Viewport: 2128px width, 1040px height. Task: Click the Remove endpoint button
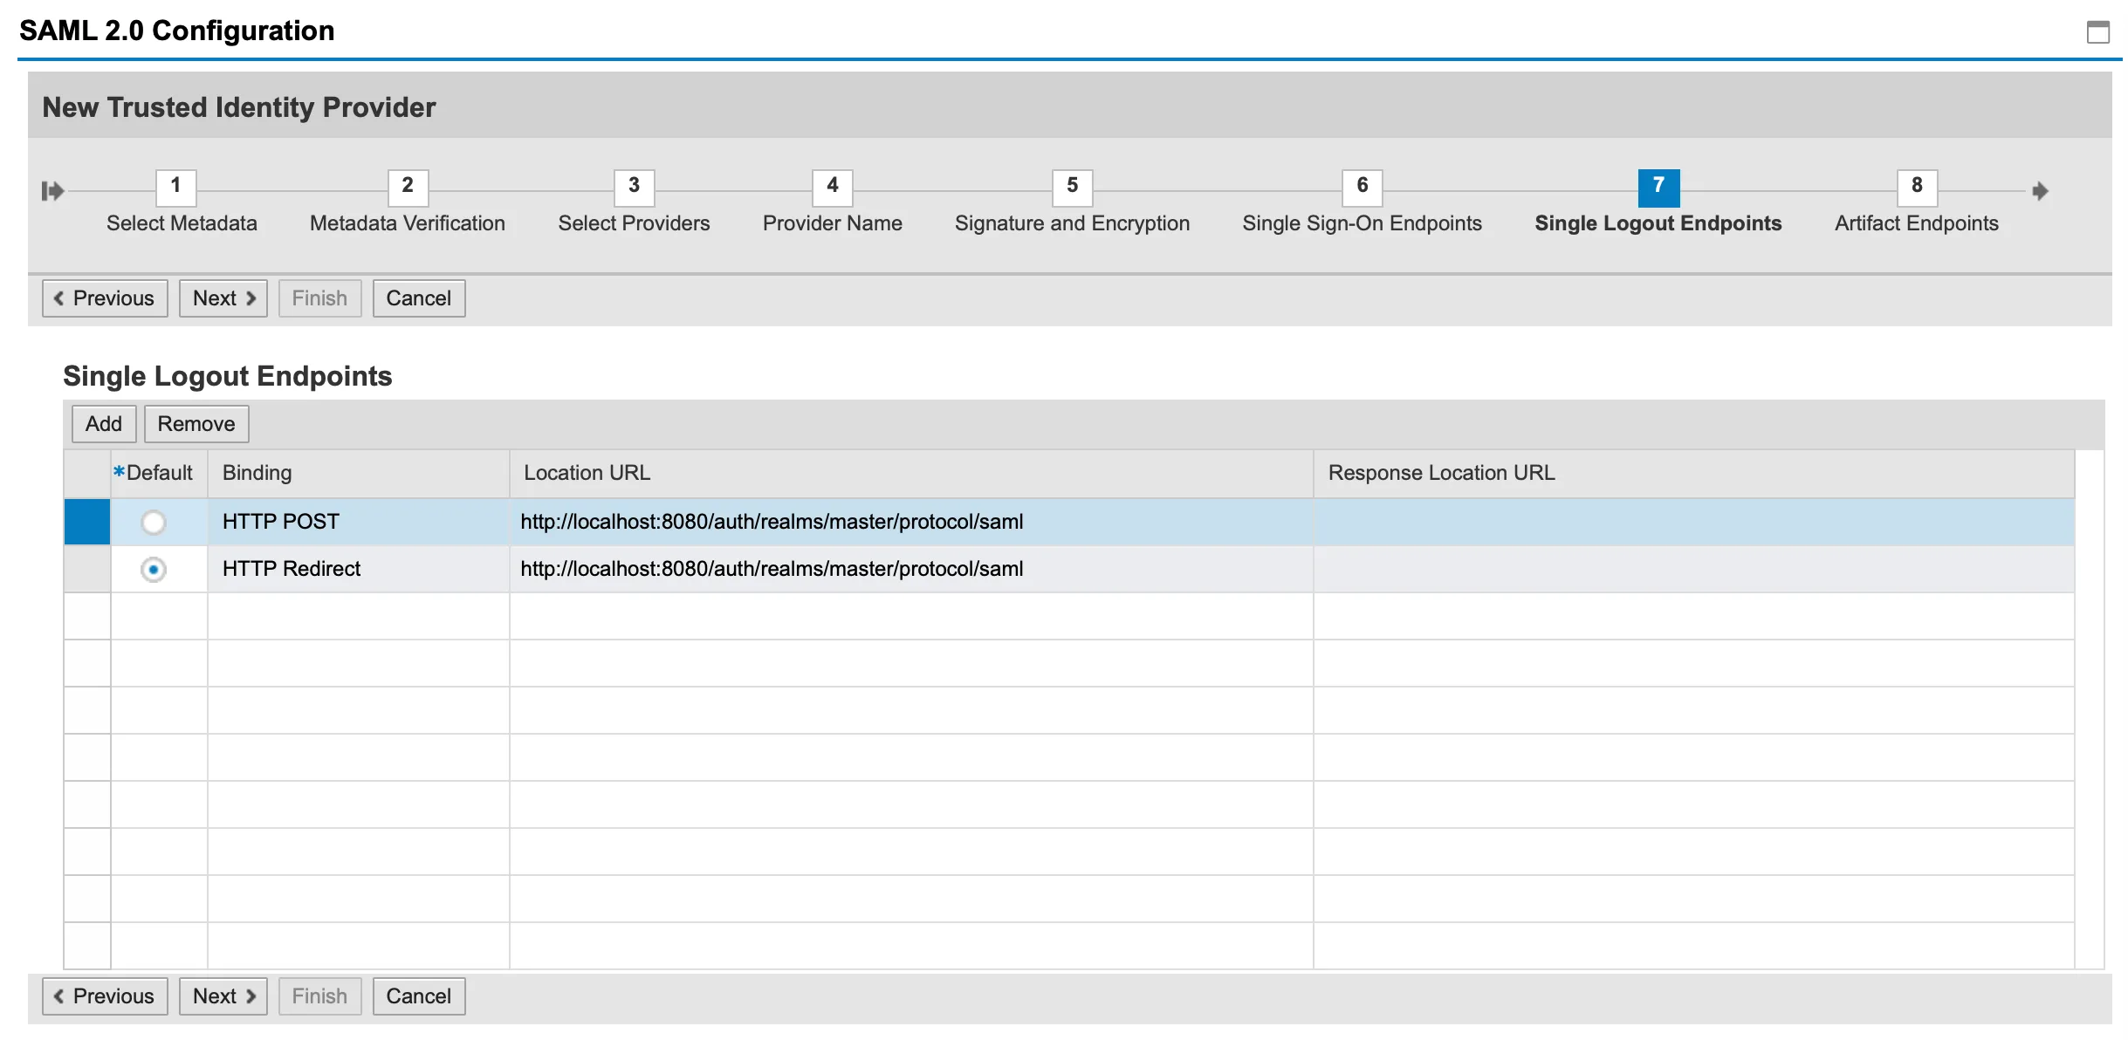[196, 424]
